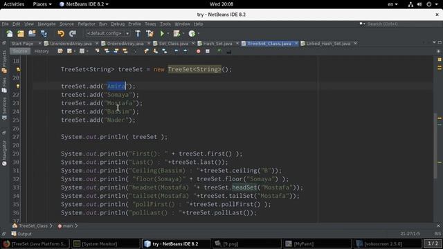The image size is (443, 249).
Task: Open the NetBeans IDE 8.2 application menu
Action: 84,4
